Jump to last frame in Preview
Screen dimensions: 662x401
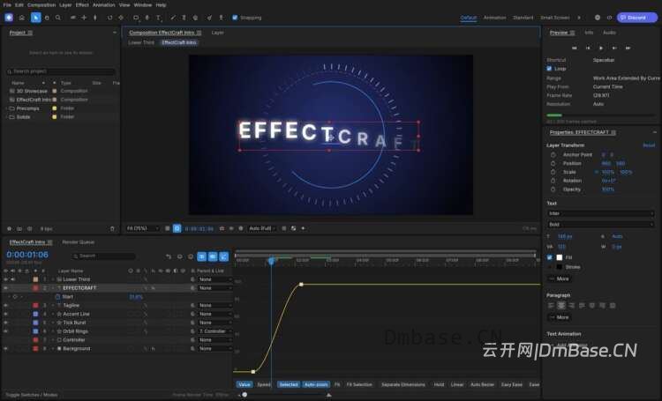tap(628, 48)
